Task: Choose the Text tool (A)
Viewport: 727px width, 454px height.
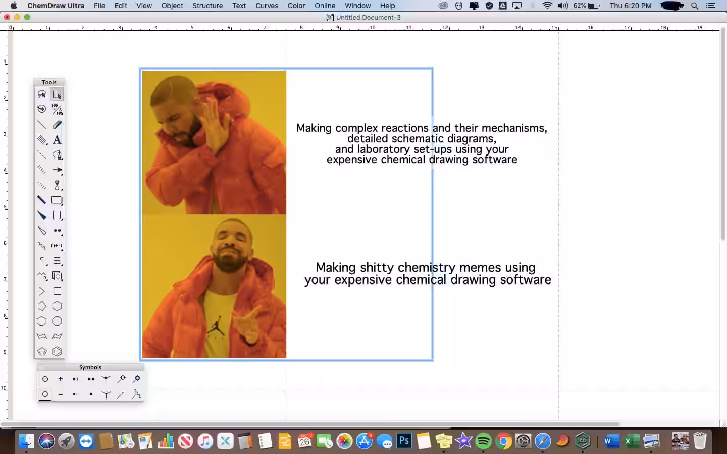Action: pos(57,140)
